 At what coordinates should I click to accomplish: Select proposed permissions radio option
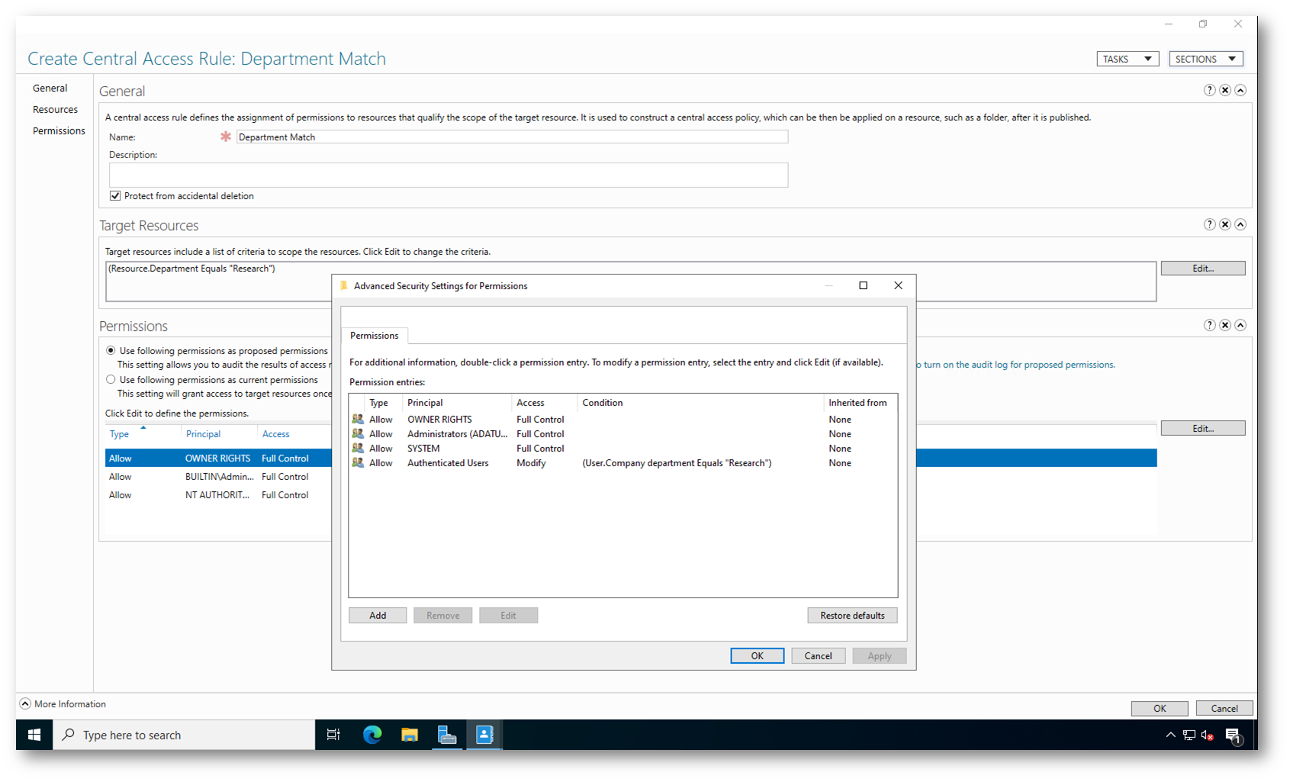click(x=111, y=351)
